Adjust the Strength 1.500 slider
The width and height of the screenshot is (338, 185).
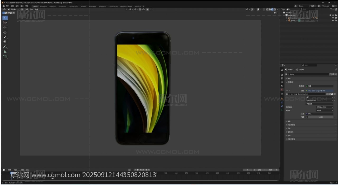click(x=321, y=117)
